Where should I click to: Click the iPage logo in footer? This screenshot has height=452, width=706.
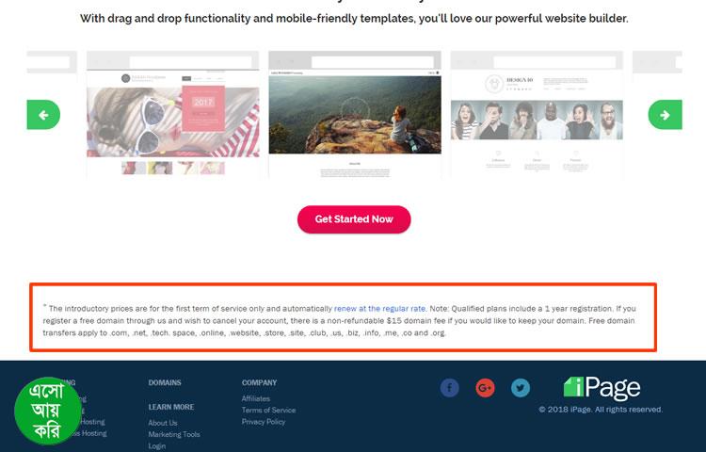[x=602, y=388]
